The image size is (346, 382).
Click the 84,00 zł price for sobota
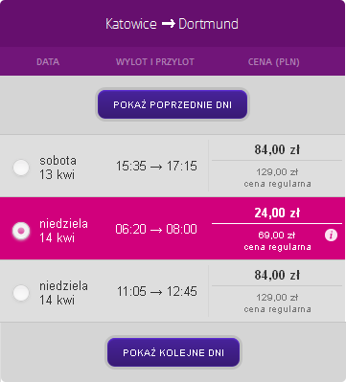click(x=277, y=149)
